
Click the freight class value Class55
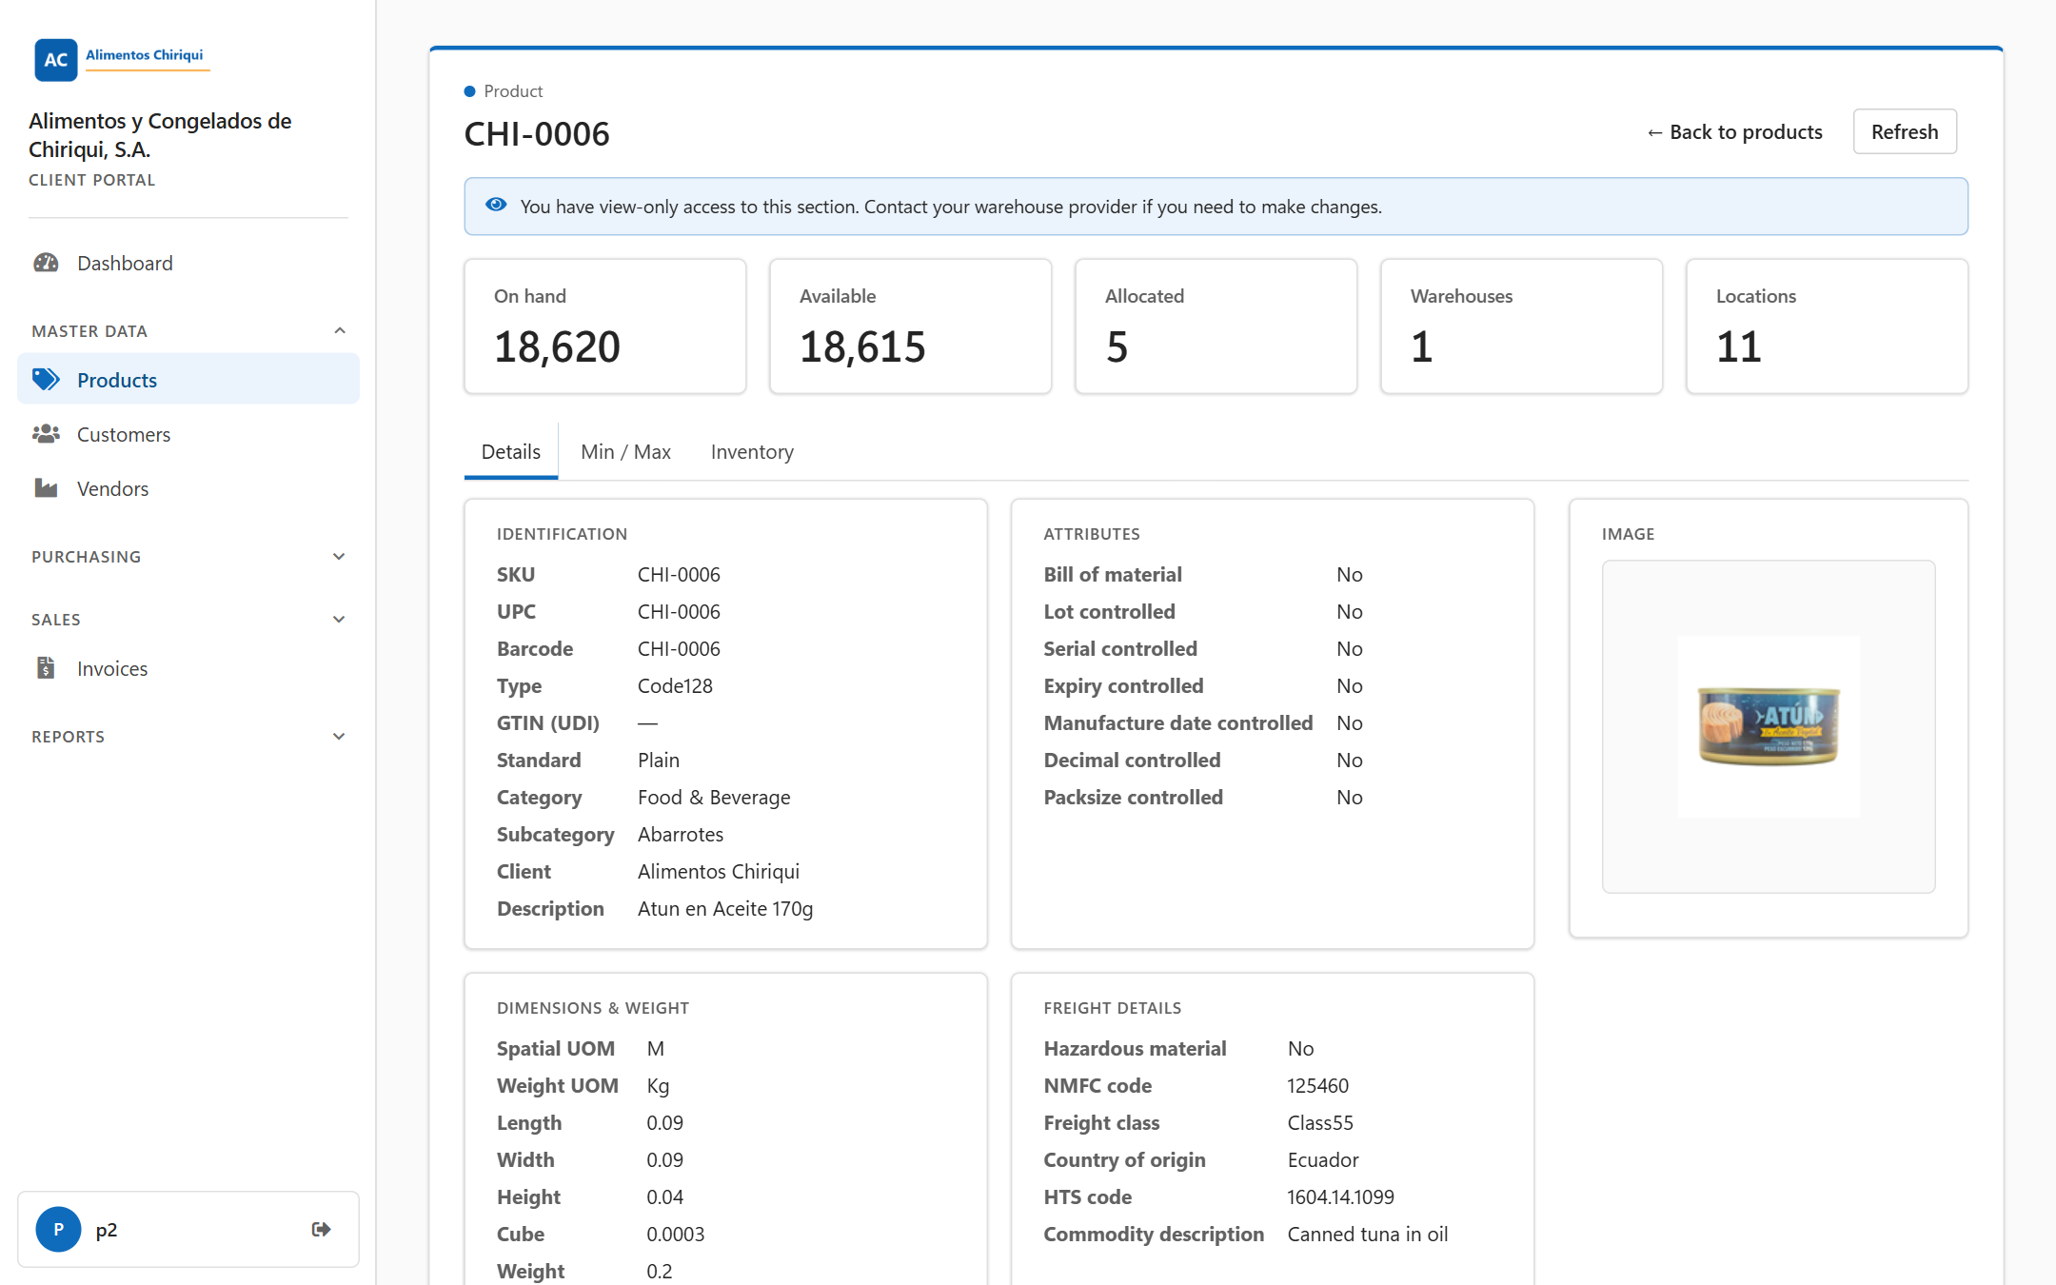1320,1123
